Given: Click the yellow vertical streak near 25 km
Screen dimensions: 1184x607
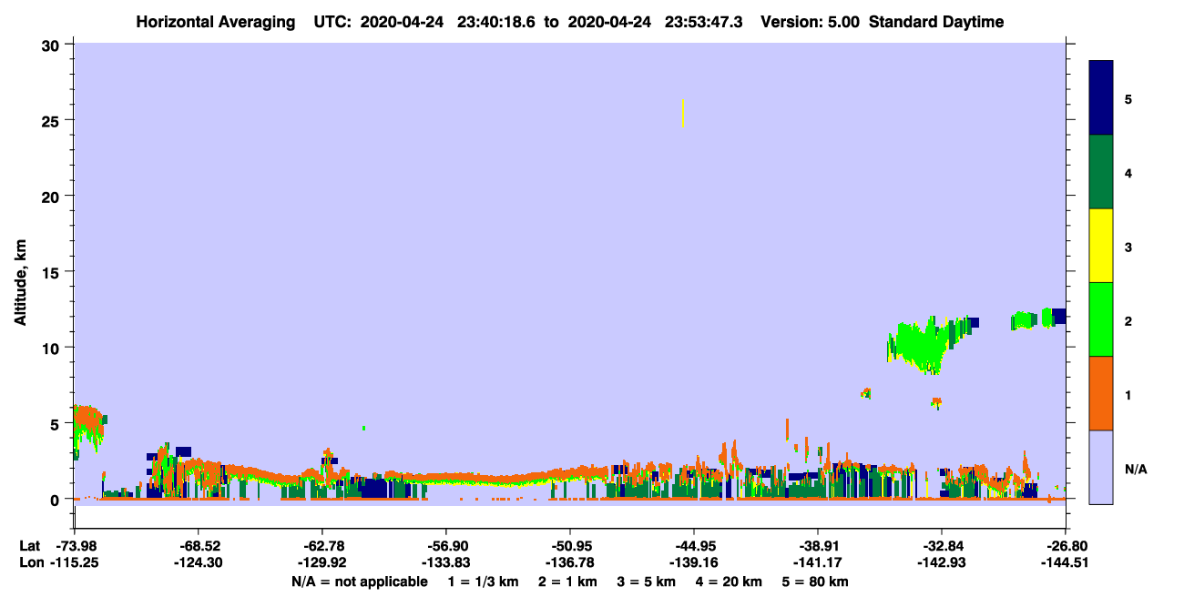Looking at the screenshot, I should (x=683, y=114).
